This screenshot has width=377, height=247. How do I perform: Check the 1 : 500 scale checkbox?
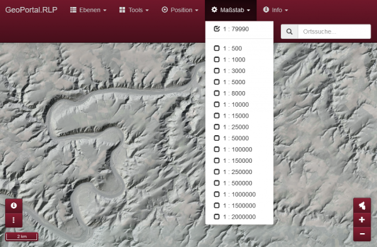(x=217, y=48)
